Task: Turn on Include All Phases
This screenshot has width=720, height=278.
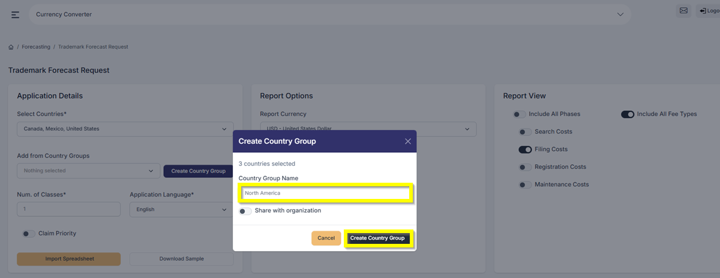Action: [x=519, y=114]
